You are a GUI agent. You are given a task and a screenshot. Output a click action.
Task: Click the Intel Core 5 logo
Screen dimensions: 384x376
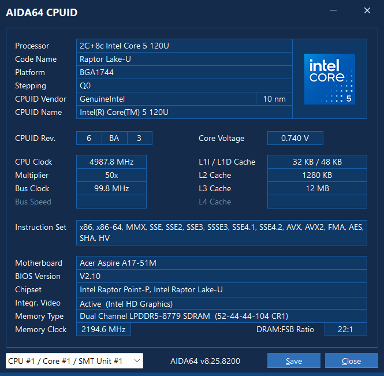pos(330,79)
